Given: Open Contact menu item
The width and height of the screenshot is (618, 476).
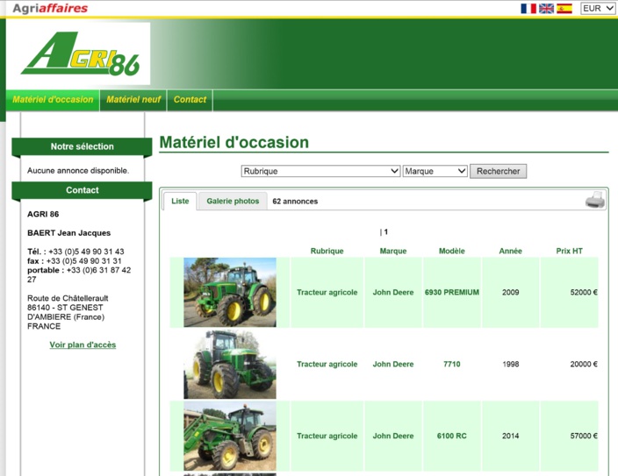Looking at the screenshot, I should [x=190, y=100].
